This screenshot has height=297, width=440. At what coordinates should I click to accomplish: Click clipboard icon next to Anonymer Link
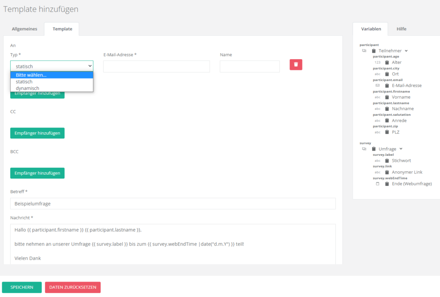pos(387,172)
